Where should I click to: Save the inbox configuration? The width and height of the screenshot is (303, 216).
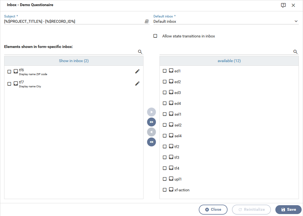pos(288,210)
